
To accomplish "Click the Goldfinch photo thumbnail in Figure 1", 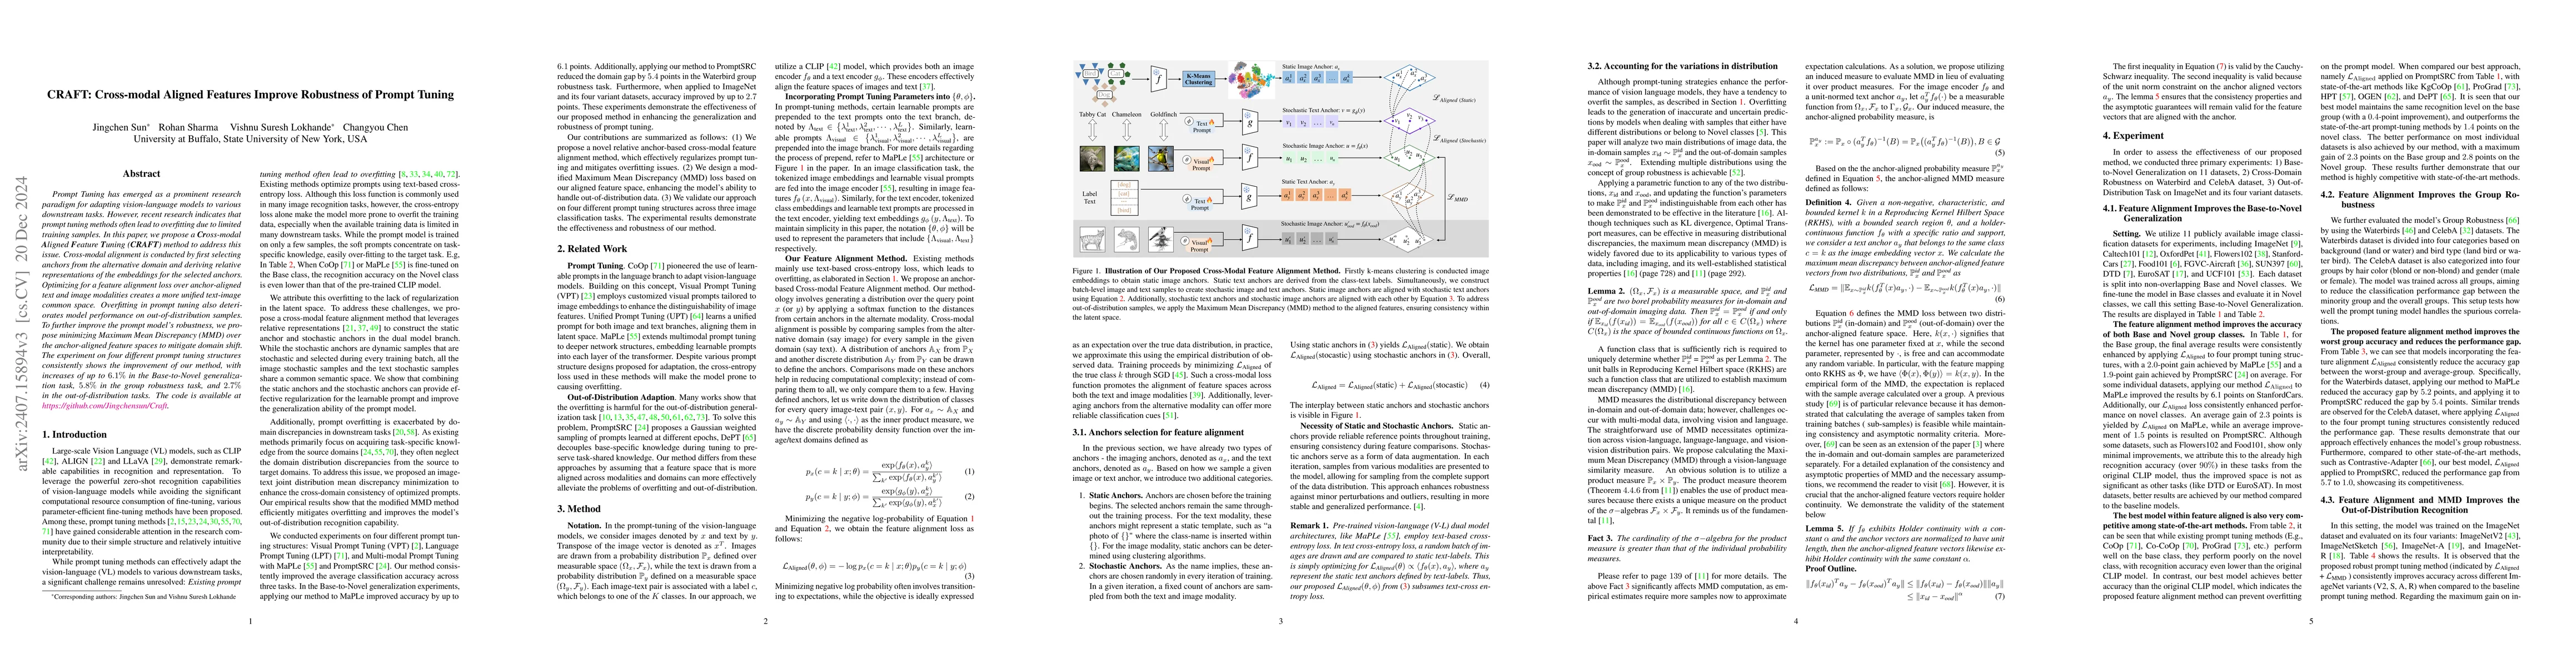I will [x=1161, y=159].
